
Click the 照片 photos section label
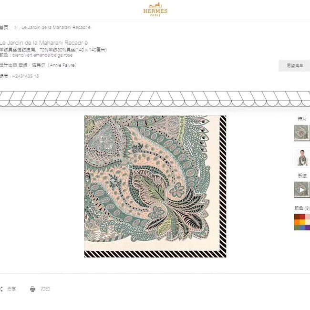302,119
